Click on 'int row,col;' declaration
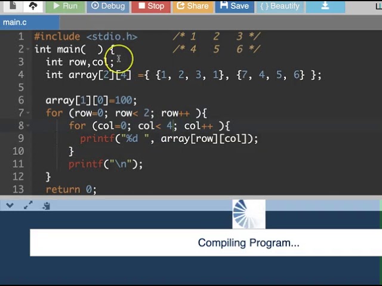 click(80, 62)
